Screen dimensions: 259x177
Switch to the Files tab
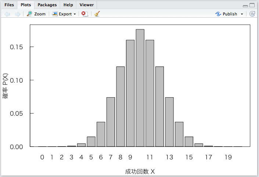point(9,5)
